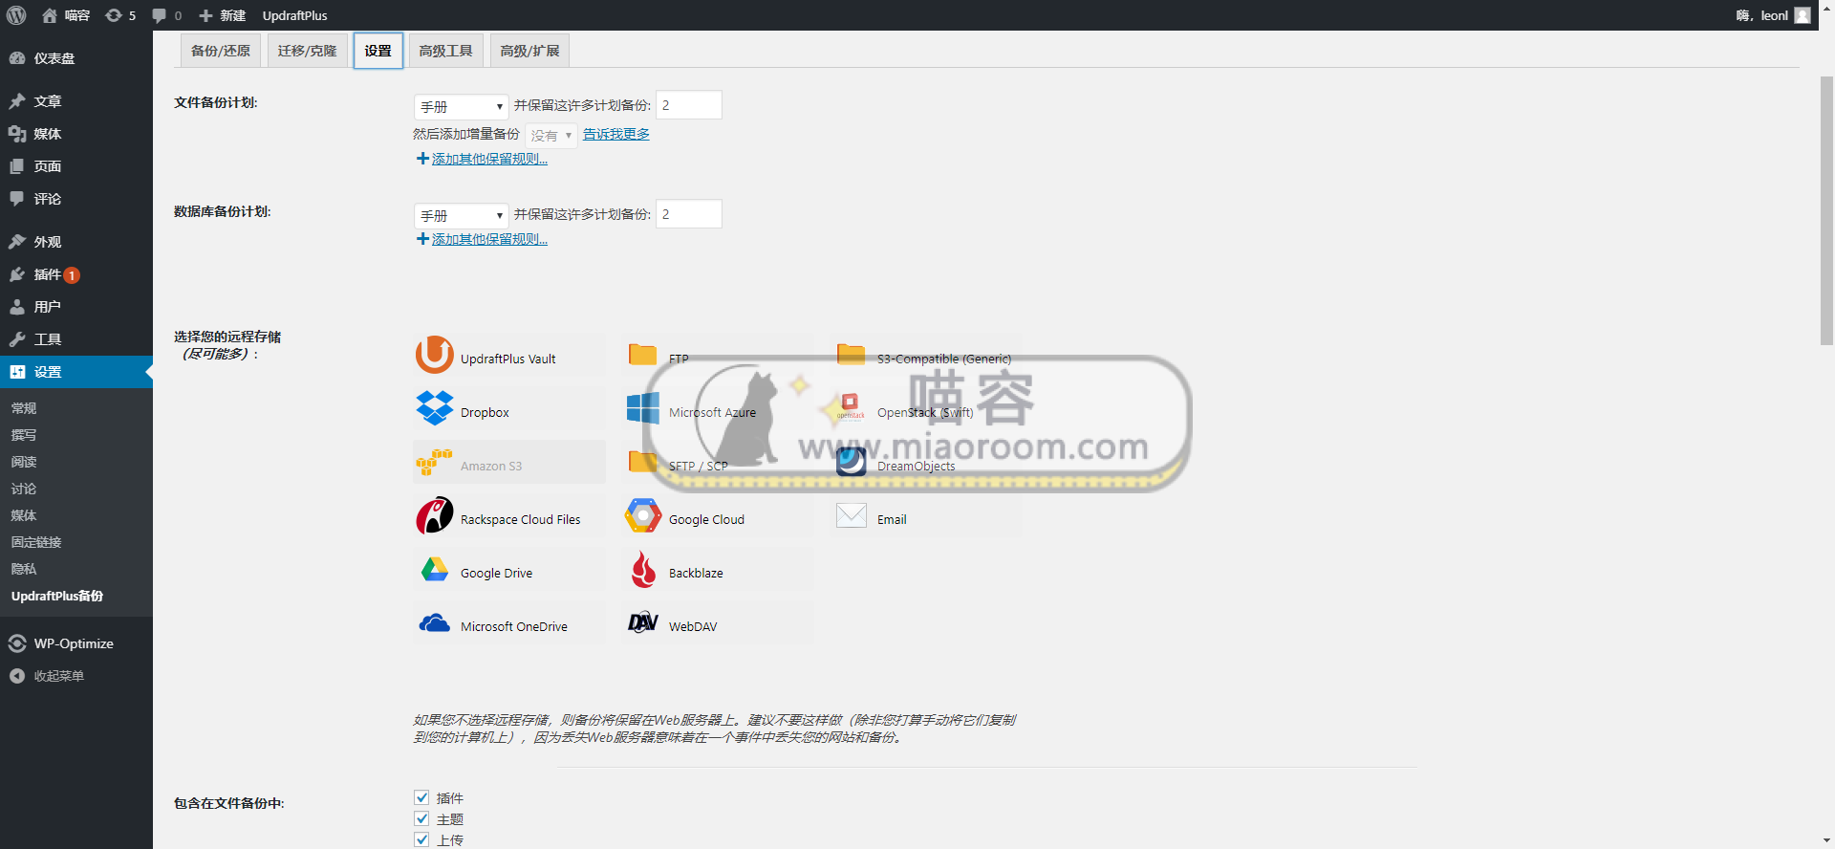Open 媒体 media menu with icon
1835x849 pixels.
[x=76, y=133]
